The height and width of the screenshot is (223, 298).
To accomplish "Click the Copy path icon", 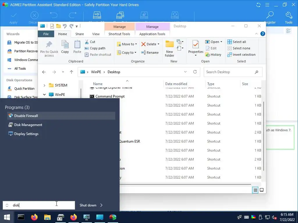I will click(x=86, y=48).
